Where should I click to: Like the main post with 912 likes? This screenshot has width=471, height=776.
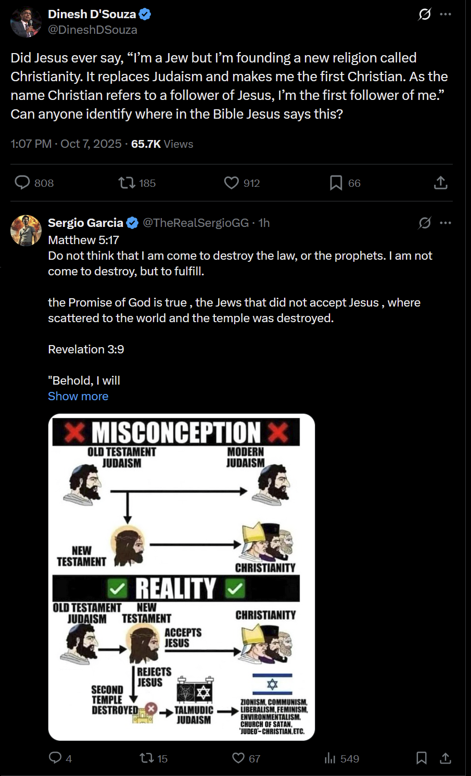pos(232,183)
